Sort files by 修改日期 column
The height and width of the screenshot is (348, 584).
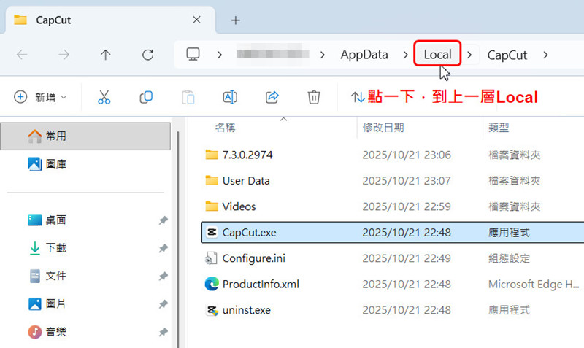(x=383, y=128)
